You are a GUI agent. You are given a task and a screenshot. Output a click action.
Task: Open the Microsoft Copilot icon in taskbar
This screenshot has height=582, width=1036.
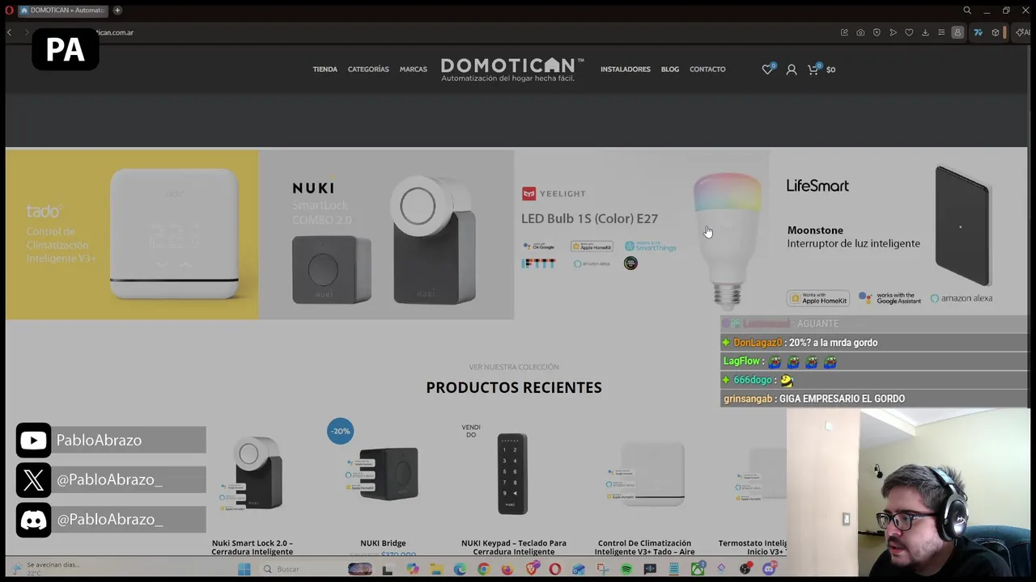coord(414,569)
